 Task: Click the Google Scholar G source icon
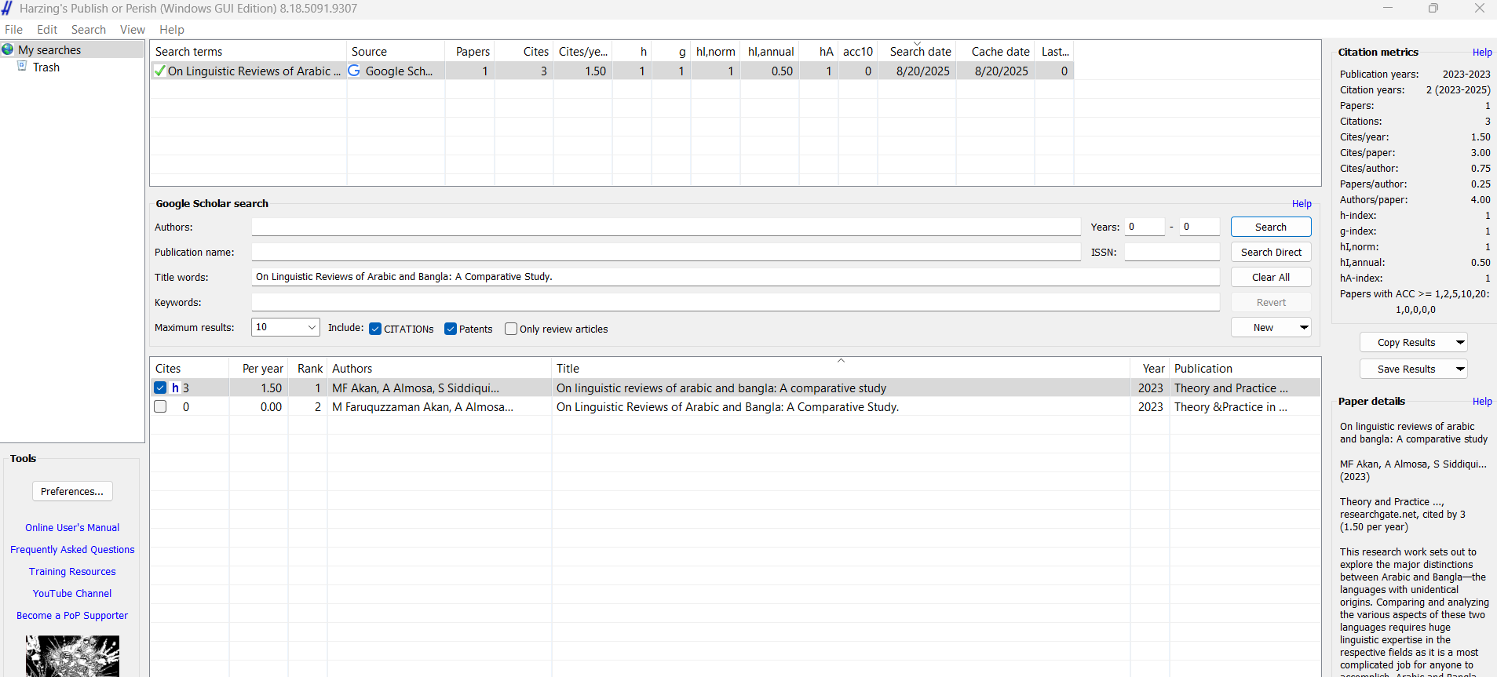(x=354, y=71)
